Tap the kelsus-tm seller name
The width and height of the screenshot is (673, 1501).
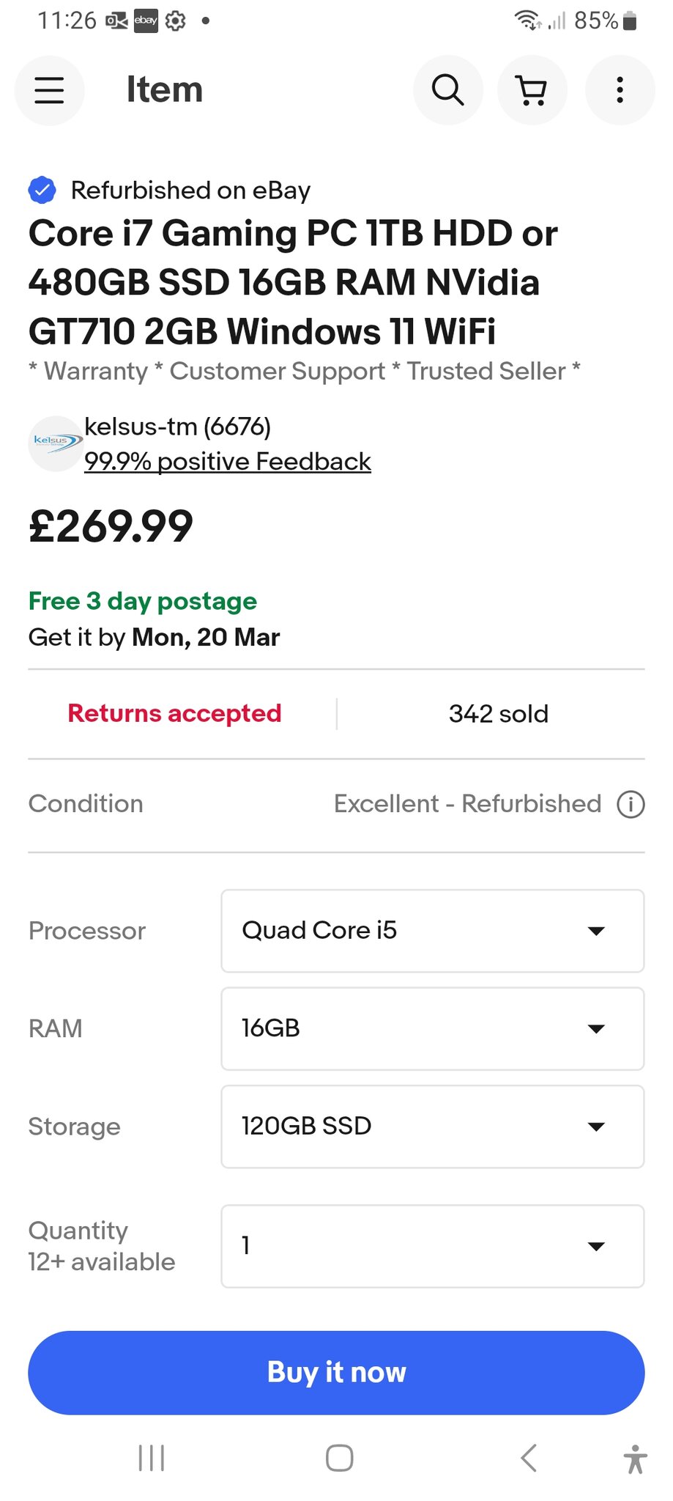[x=178, y=426]
